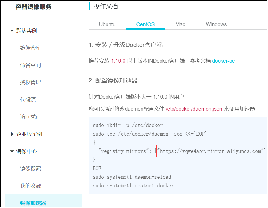Collapse the 镜像中心 section arrow
This screenshot has width=268, height=208.
[x=12, y=151]
